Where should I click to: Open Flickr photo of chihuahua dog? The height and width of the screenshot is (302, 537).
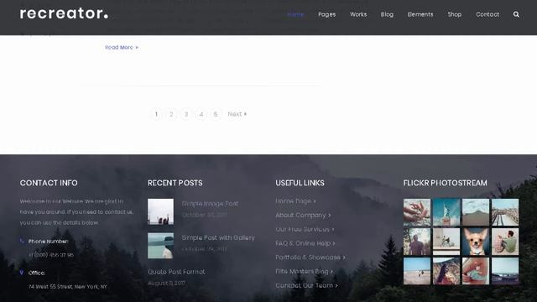point(476,242)
